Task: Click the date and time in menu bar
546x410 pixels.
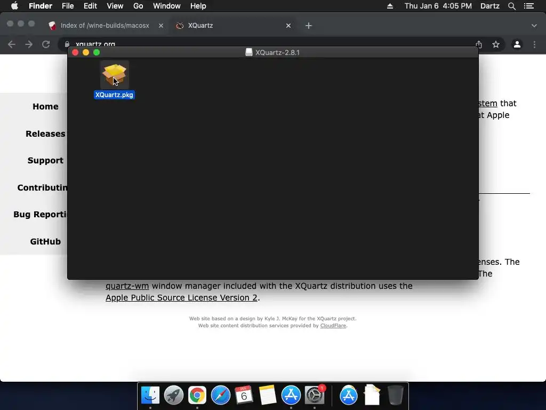Action: coord(438,6)
